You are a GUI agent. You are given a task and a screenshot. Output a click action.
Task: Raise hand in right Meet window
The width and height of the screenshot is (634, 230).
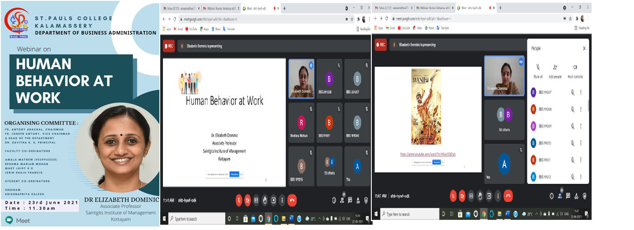pyautogui.click(x=480, y=195)
